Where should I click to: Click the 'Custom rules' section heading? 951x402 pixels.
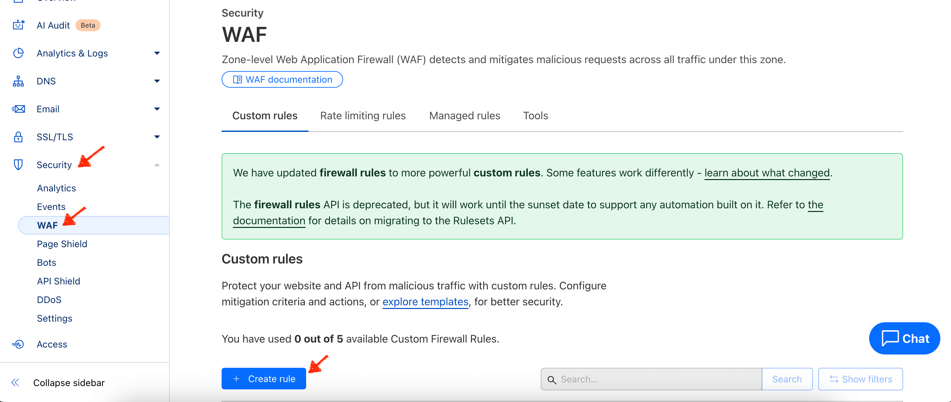262,259
